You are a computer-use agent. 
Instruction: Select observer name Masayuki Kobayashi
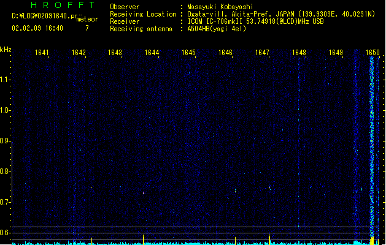point(220,7)
